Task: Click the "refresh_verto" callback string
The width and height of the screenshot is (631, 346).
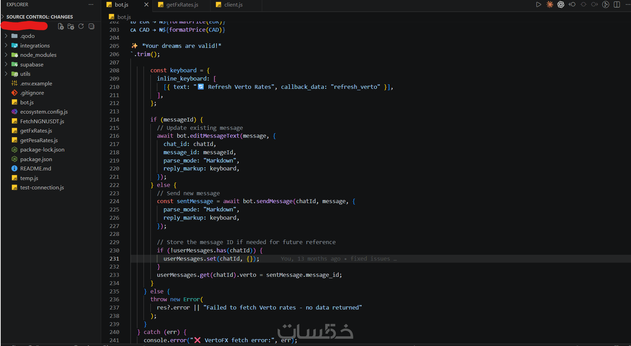Action: (x=355, y=87)
